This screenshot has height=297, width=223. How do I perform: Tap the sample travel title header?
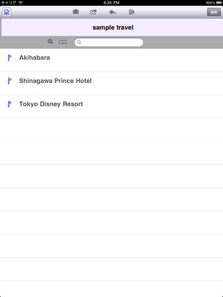[x=112, y=27]
